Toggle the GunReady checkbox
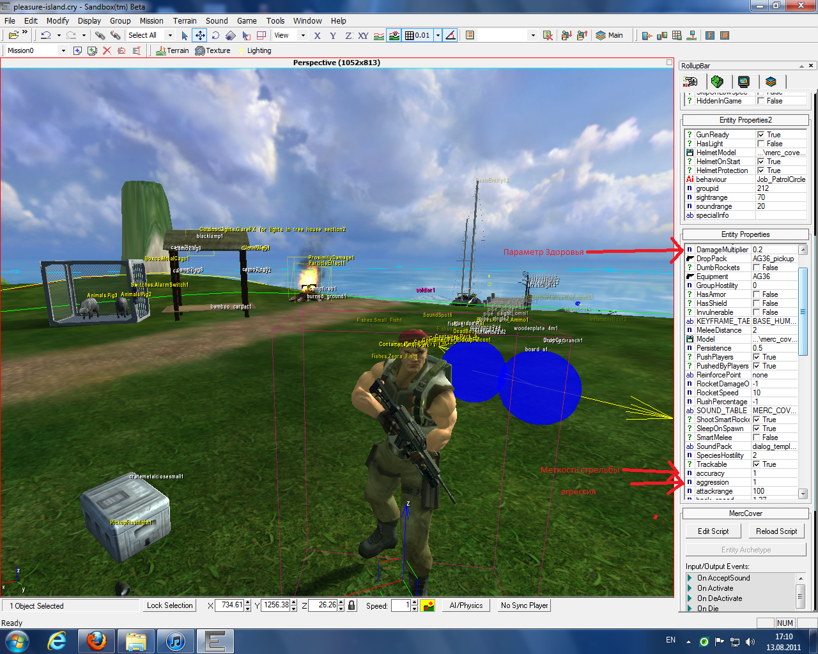This screenshot has height=654, width=818. [760, 135]
